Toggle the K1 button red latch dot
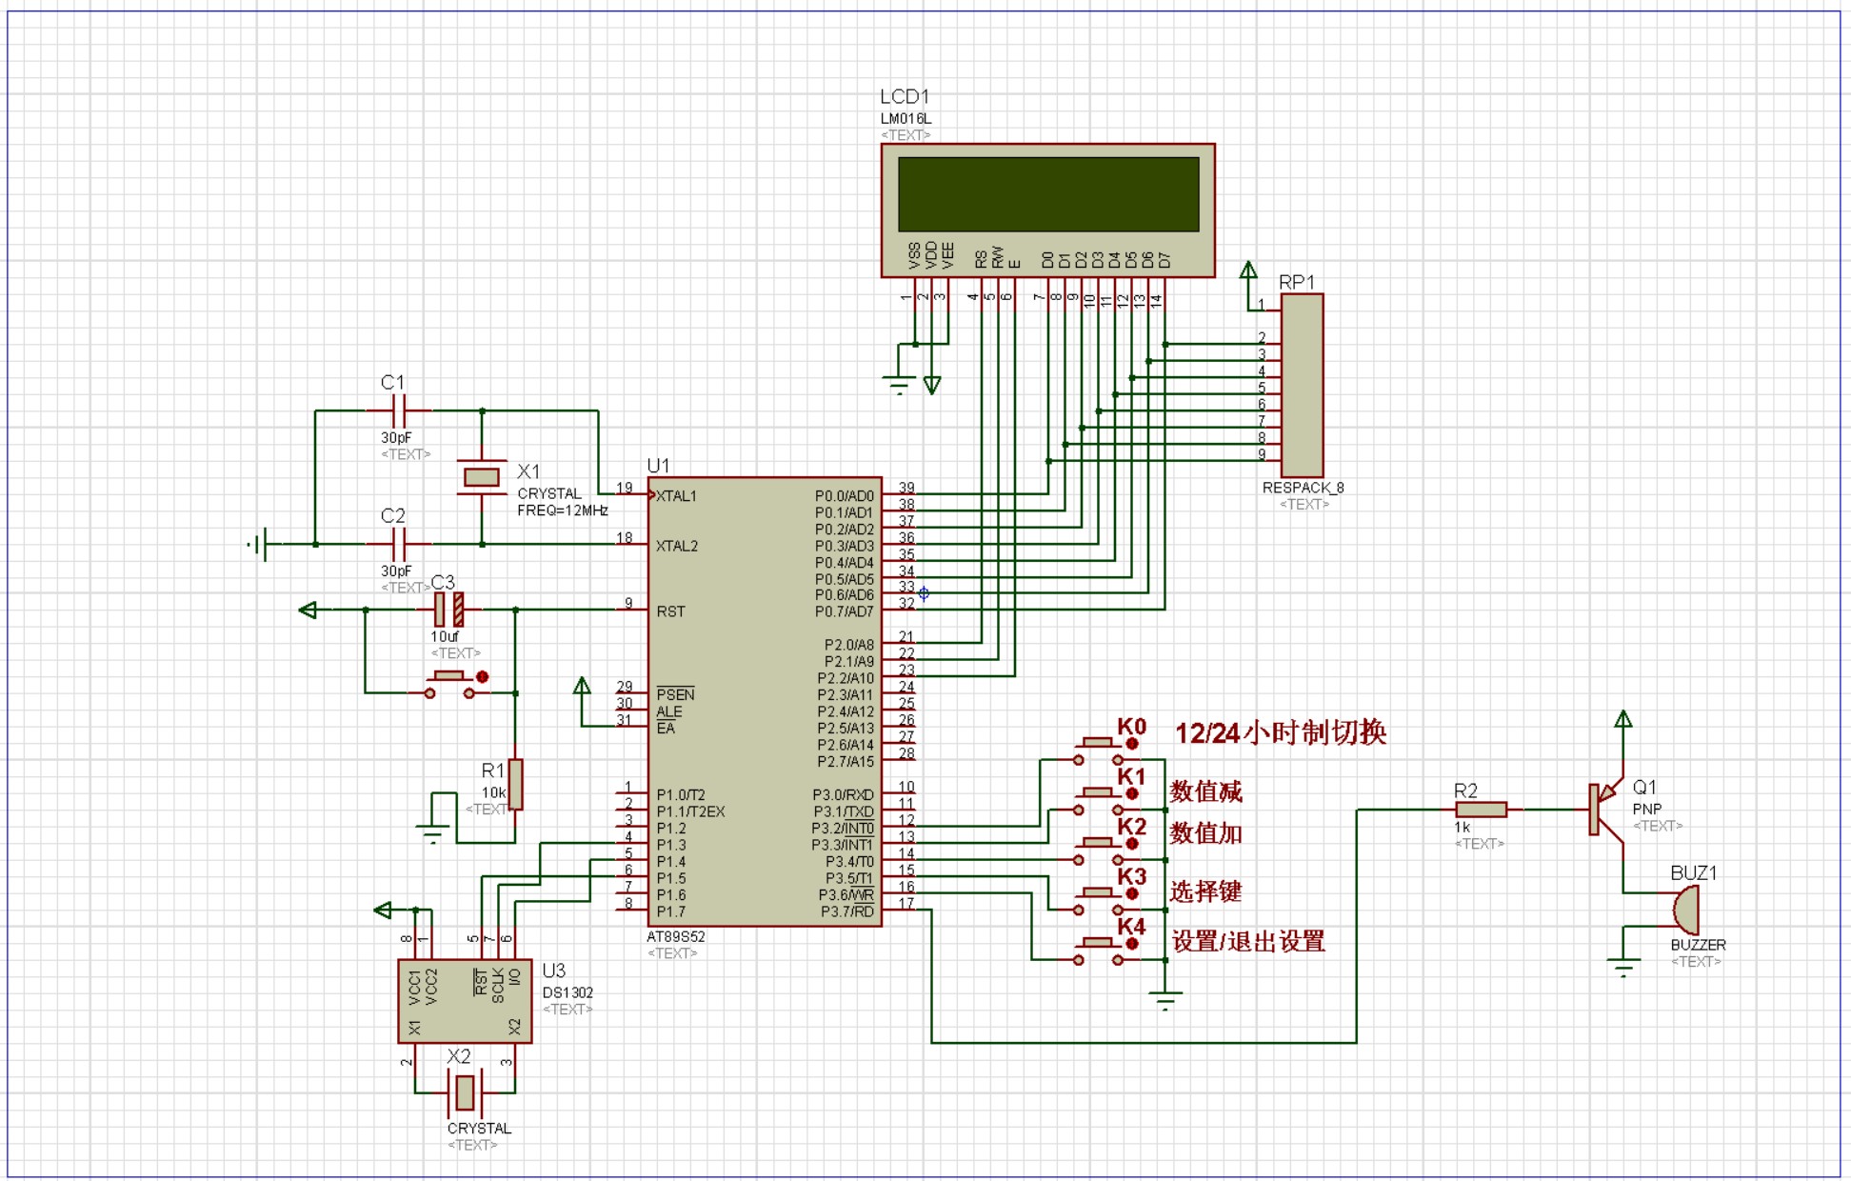Image resolution: width=1851 pixels, height=1181 pixels. pos(1132,793)
